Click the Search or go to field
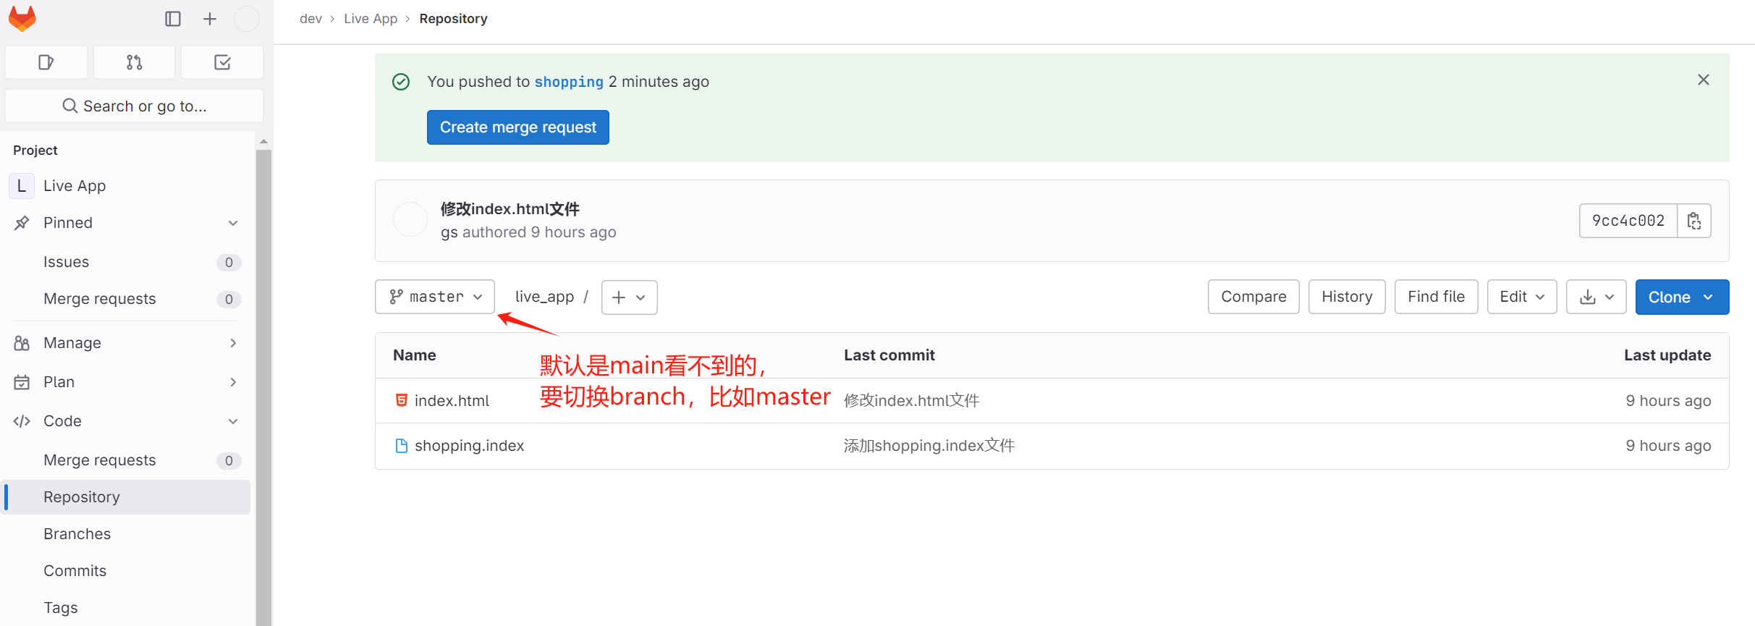Viewport: 1755px width, 626px height. [135, 106]
